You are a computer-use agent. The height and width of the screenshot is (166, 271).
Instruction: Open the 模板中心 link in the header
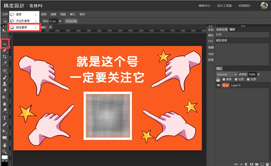pyautogui.click(x=204, y=6)
